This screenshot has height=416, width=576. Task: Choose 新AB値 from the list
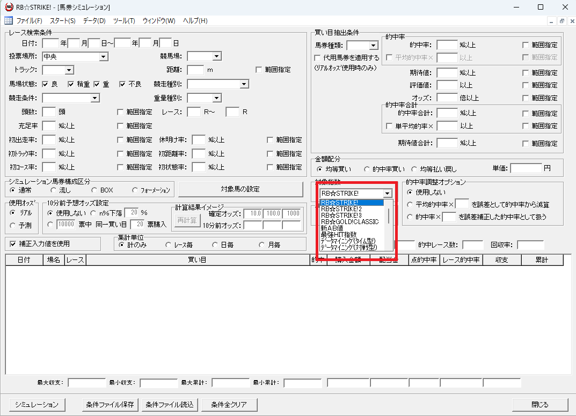(351, 228)
